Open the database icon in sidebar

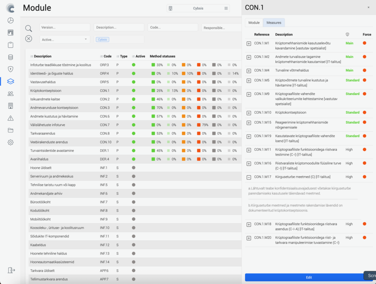point(10,57)
